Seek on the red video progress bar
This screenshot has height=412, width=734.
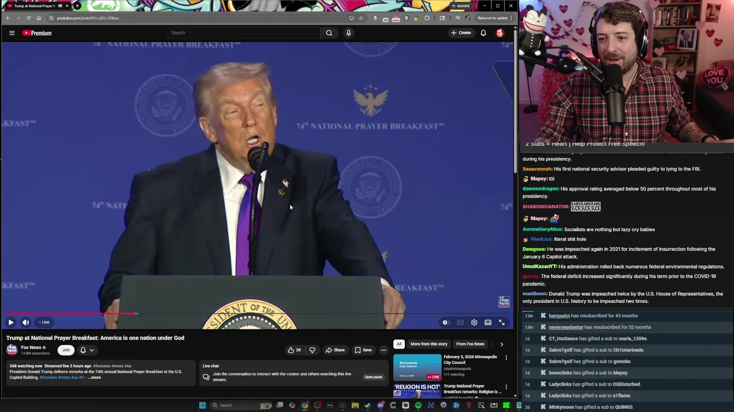[69, 314]
